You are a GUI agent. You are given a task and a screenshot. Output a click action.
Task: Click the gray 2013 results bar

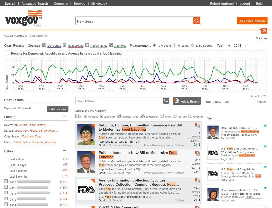click(x=34, y=182)
